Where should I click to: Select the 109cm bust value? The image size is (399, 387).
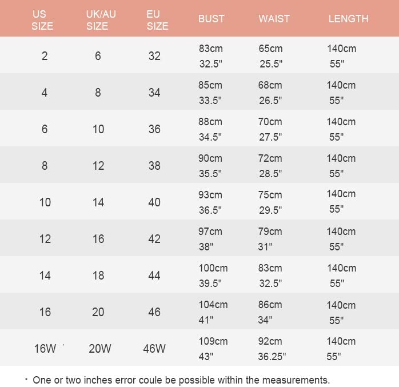coord(213,341)
